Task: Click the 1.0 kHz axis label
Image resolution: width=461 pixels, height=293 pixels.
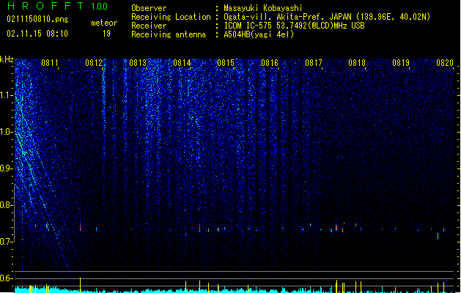Action: [x=7, y=132]
